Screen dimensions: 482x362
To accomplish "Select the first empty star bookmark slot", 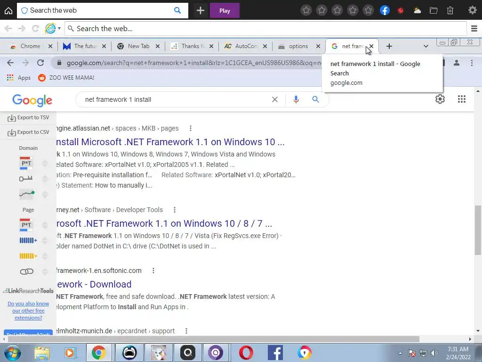I will click(306, 10).
